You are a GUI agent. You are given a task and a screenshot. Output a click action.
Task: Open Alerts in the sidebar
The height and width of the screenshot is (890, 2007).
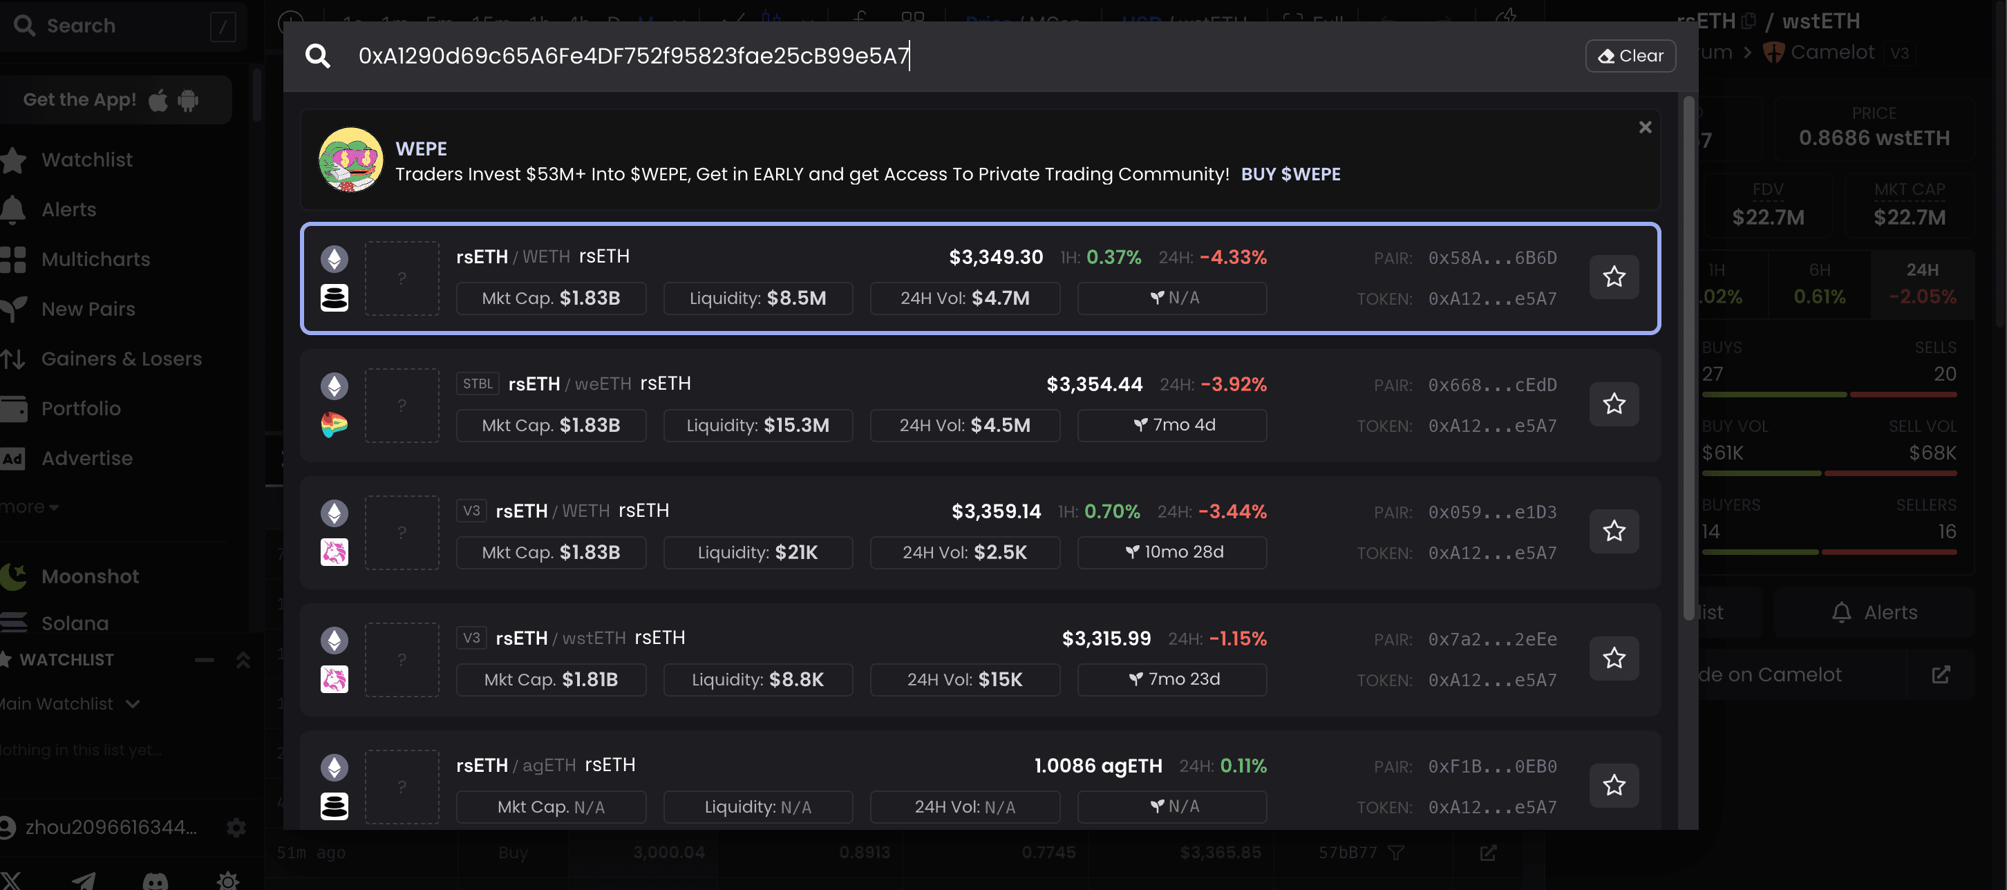click(68, 209)
